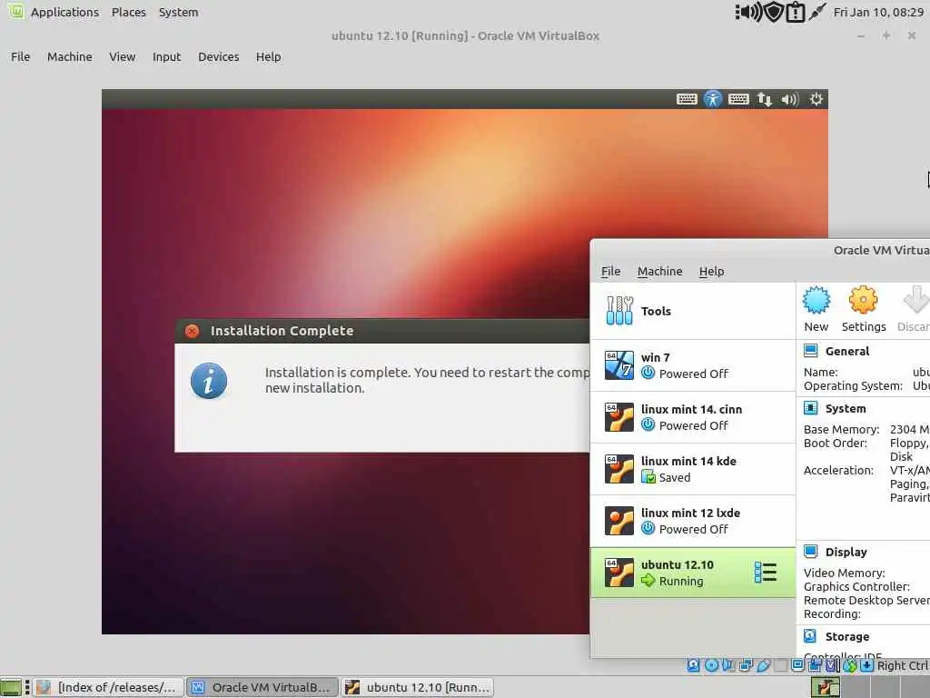
Task: Switch to ubuntu 12.10 [Runn... taskbar button
Action: (x=418, y=687)
